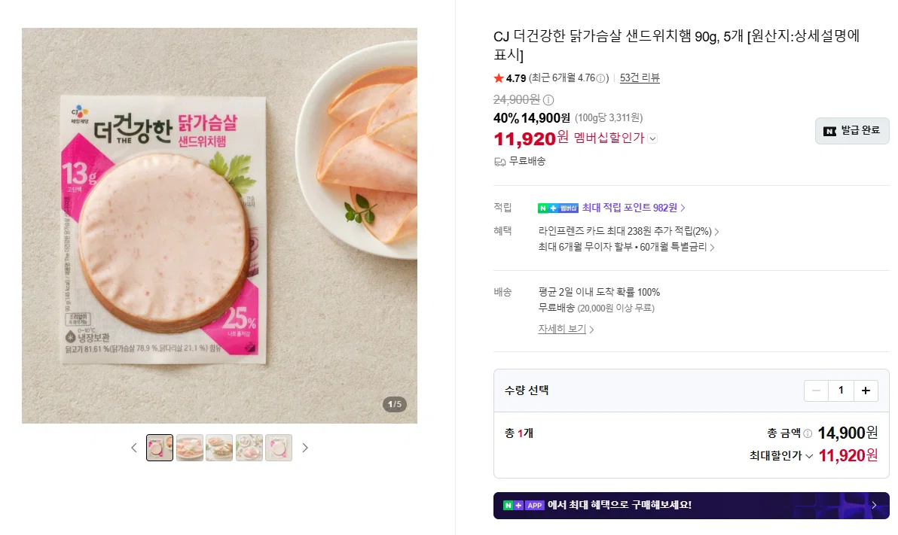Show previous thumbnails with left arrow

(134, 448)
